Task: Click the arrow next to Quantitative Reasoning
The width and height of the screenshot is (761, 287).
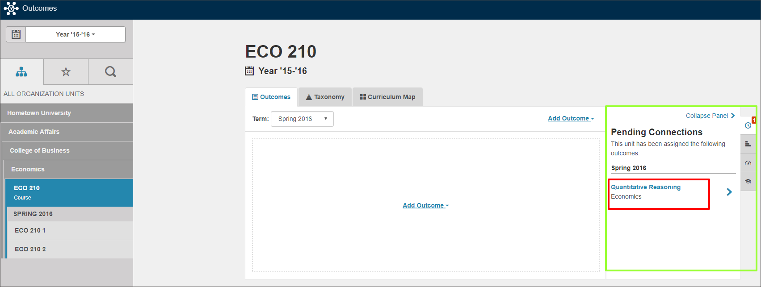Action: [x=729, y=192]
